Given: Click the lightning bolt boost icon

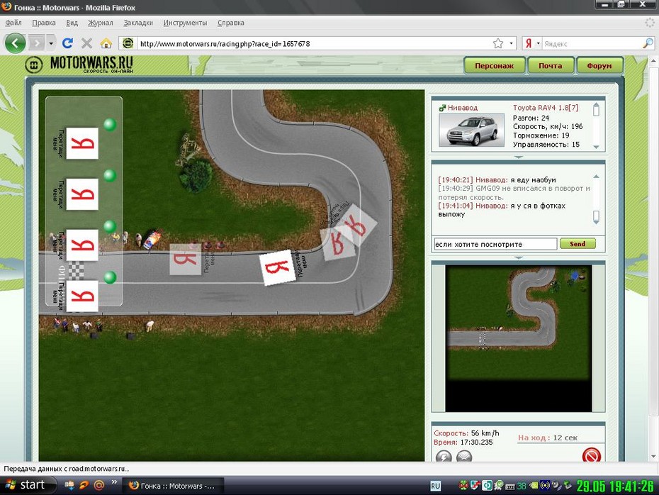Looking at the screenshot, I should 444,457.
